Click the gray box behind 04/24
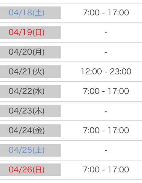Screen dimensions: 142x183 pos(30,131)
